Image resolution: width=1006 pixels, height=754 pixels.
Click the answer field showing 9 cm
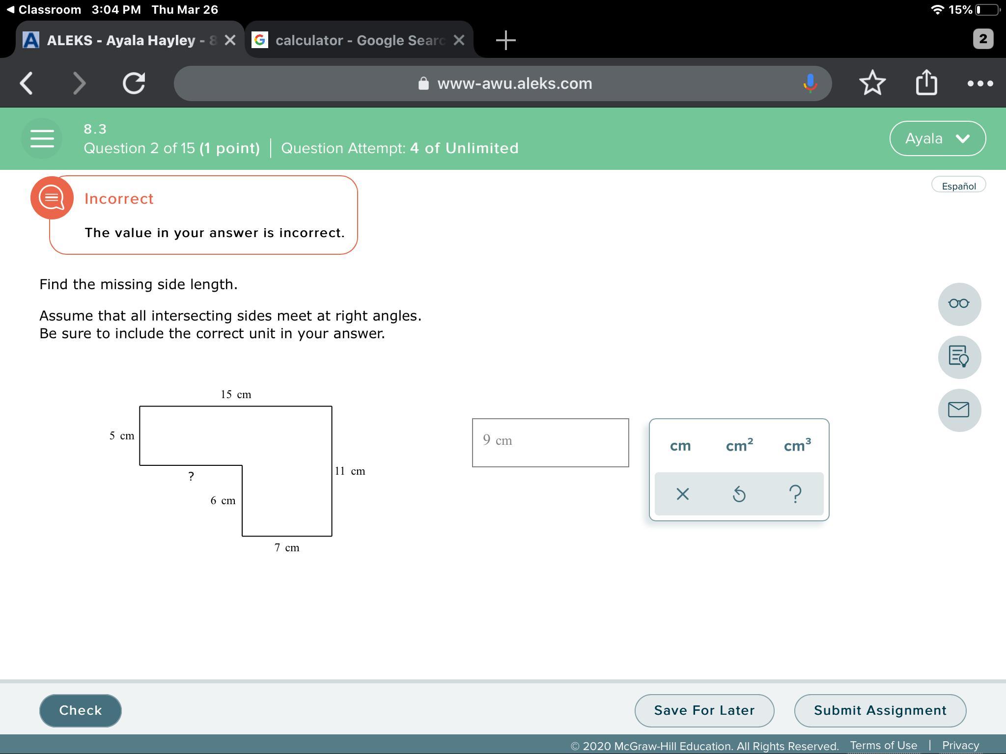pyautogui.click(x=550, y=442)
